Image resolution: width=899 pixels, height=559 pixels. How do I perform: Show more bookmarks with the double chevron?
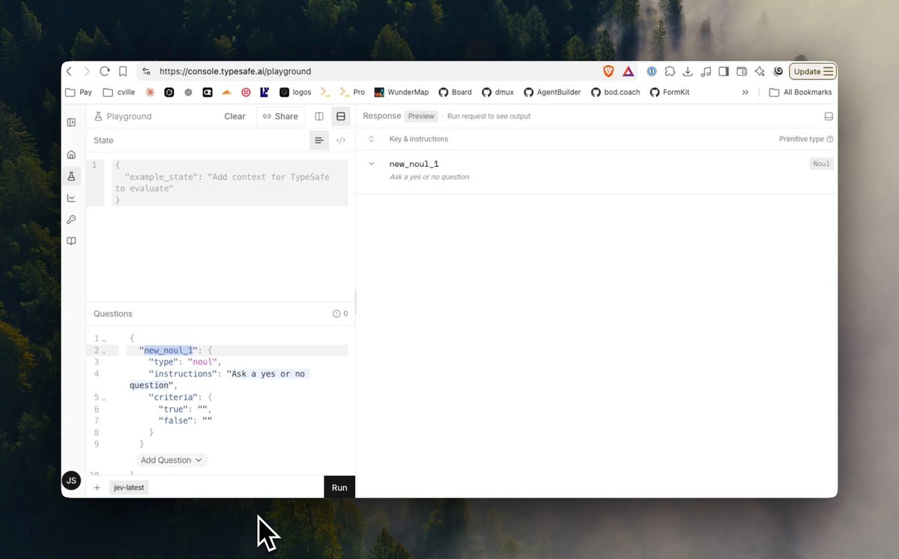pos(745,92)
